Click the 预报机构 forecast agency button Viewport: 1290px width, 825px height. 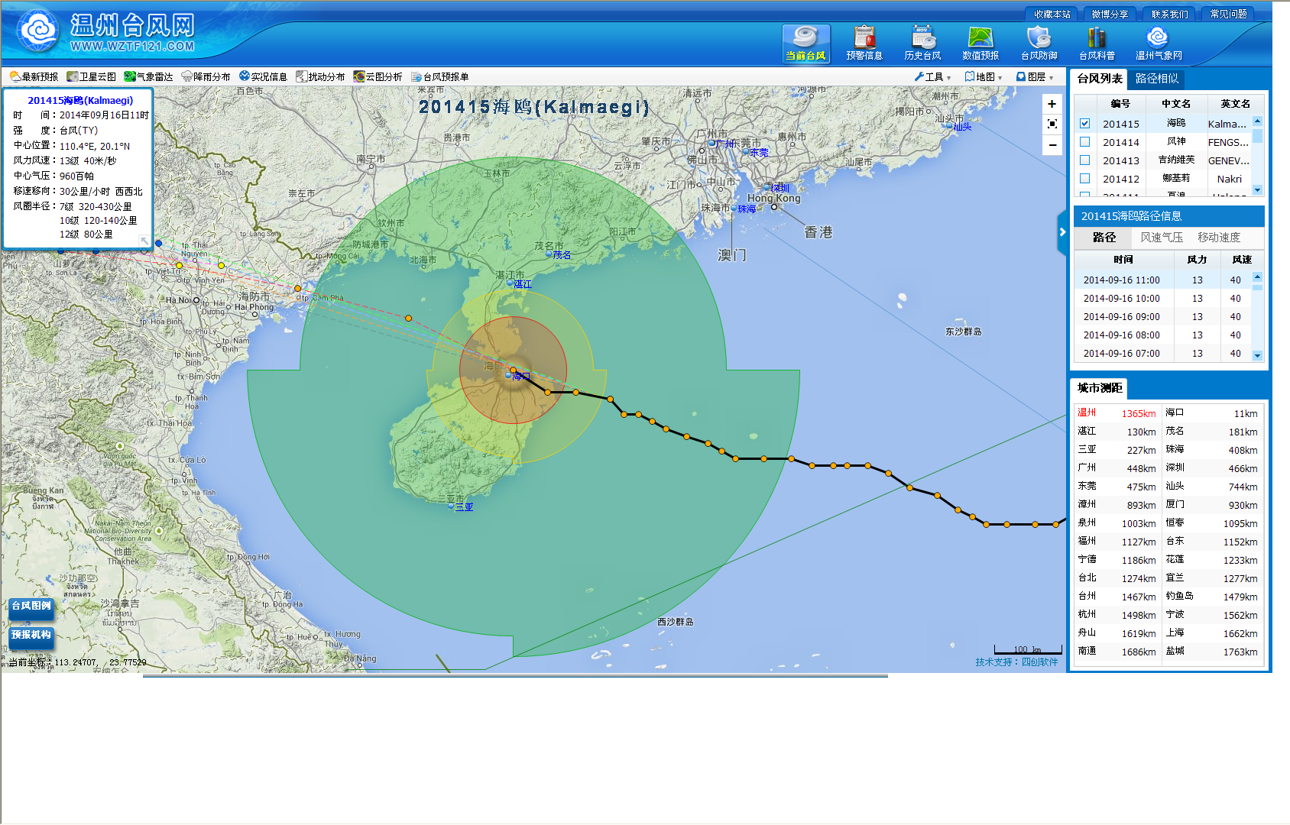tap(31, 635)
